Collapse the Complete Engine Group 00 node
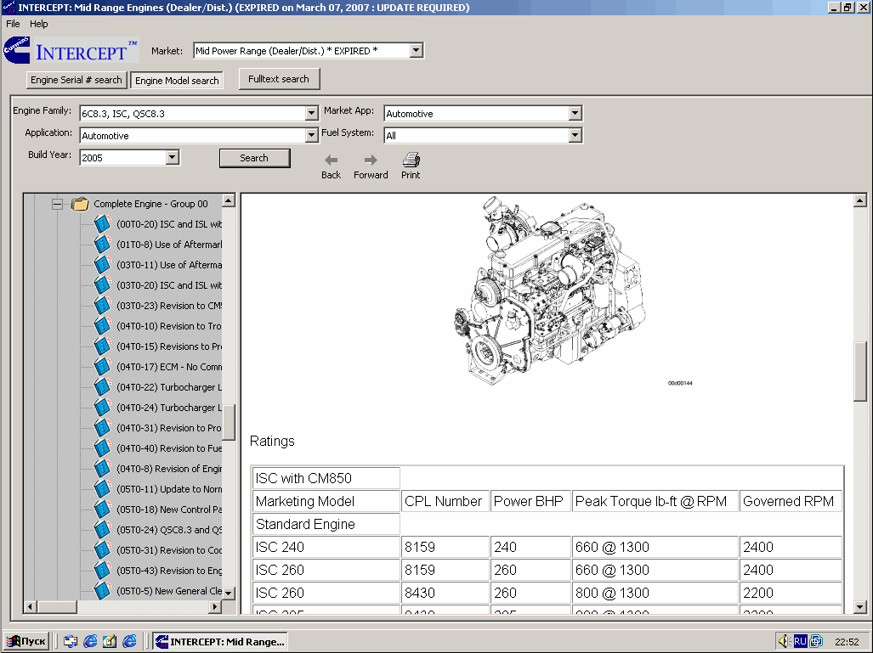Screen dimensions: 873x653 tap(57, 204)
